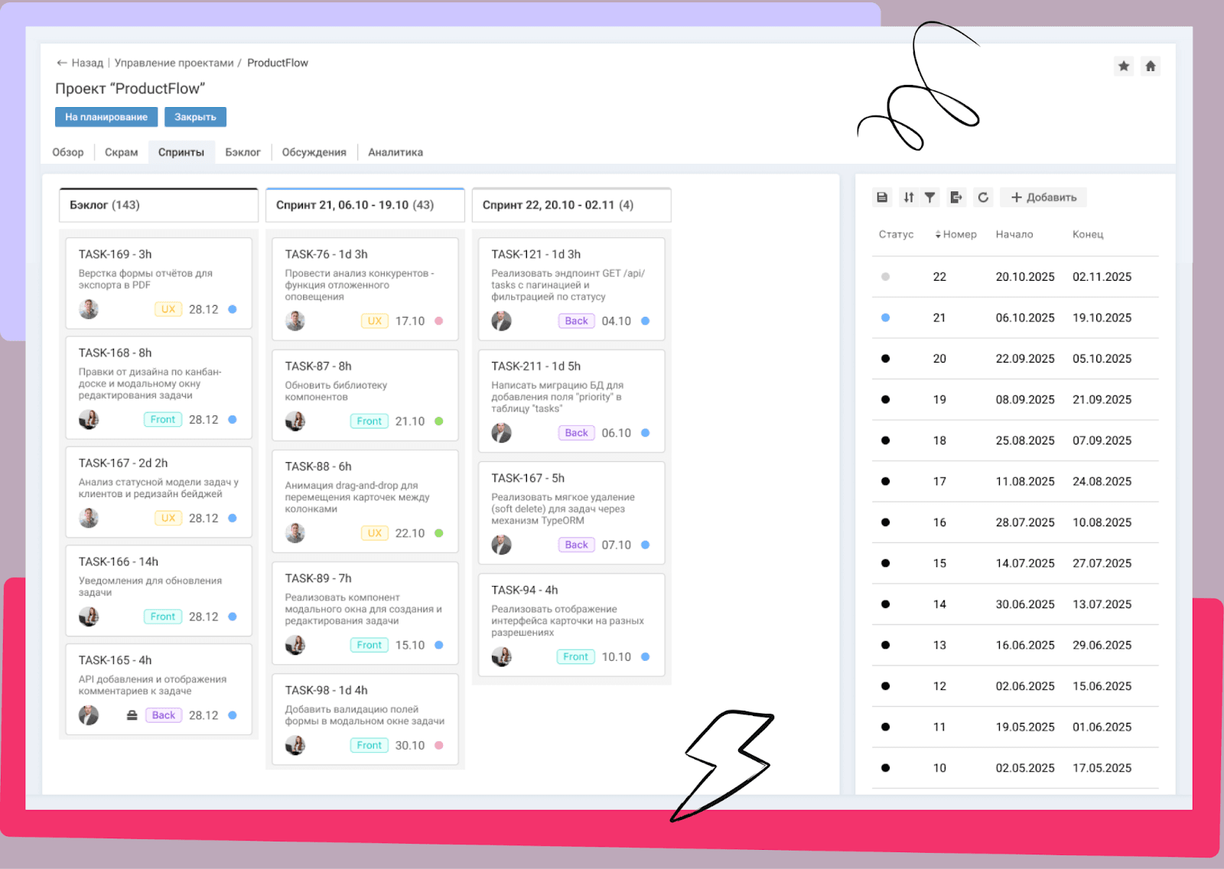The width and height of the screenshot is (1224, 869).
Task: Click the blue status dot for sprint 21
Action: tap(885, 317)
